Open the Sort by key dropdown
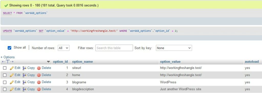 pyautogui.click(x=174, y=48)
